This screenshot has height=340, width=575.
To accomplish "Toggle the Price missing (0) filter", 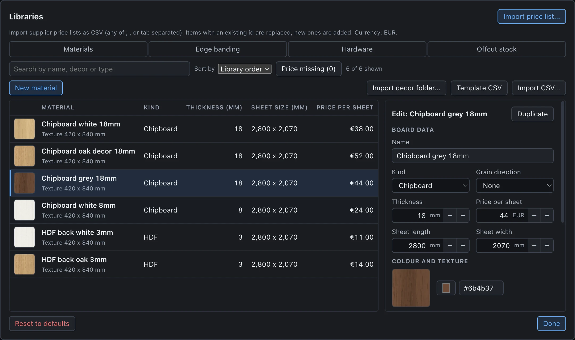I will (309, 69).
